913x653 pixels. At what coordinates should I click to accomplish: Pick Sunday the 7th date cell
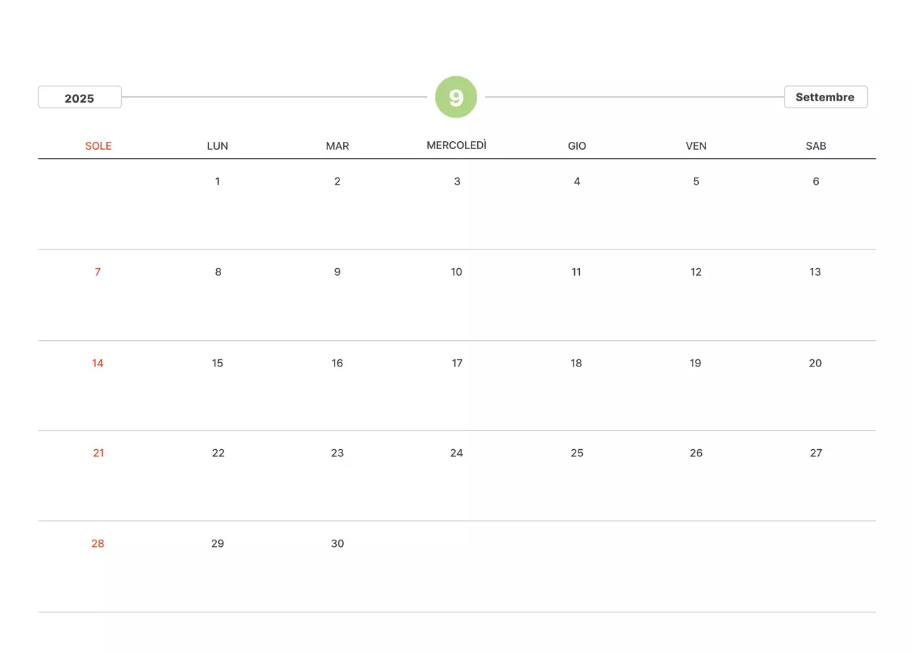point(98,272)
